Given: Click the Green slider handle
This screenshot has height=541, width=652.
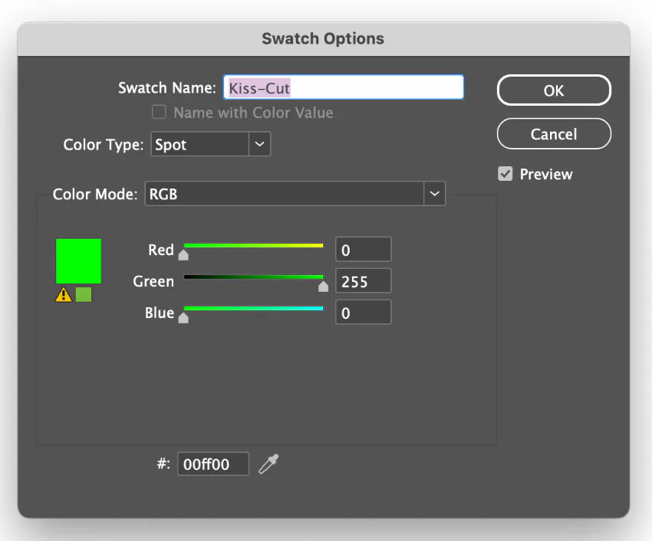Looking at the screenshot, I should (x=323, y=287).
